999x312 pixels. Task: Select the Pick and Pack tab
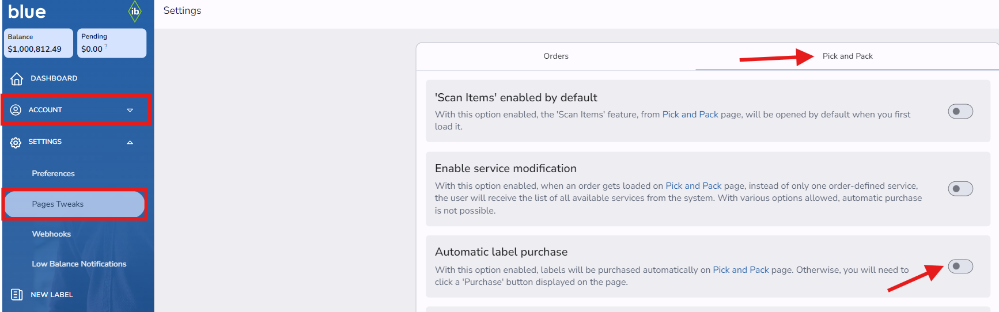[x=847, y=56]
